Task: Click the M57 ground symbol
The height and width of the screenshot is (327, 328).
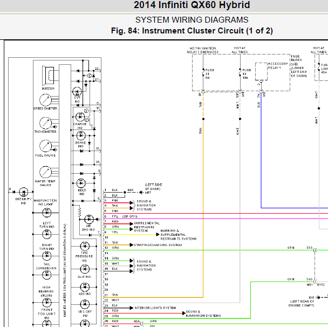Action: coord(141,192)
